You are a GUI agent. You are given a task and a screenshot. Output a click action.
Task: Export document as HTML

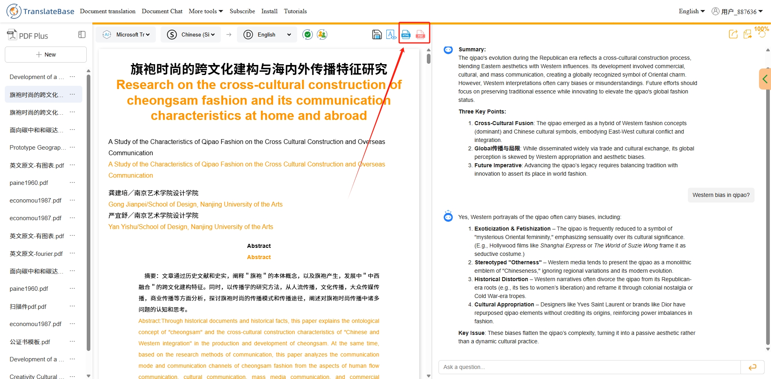(x=406, y=34)
